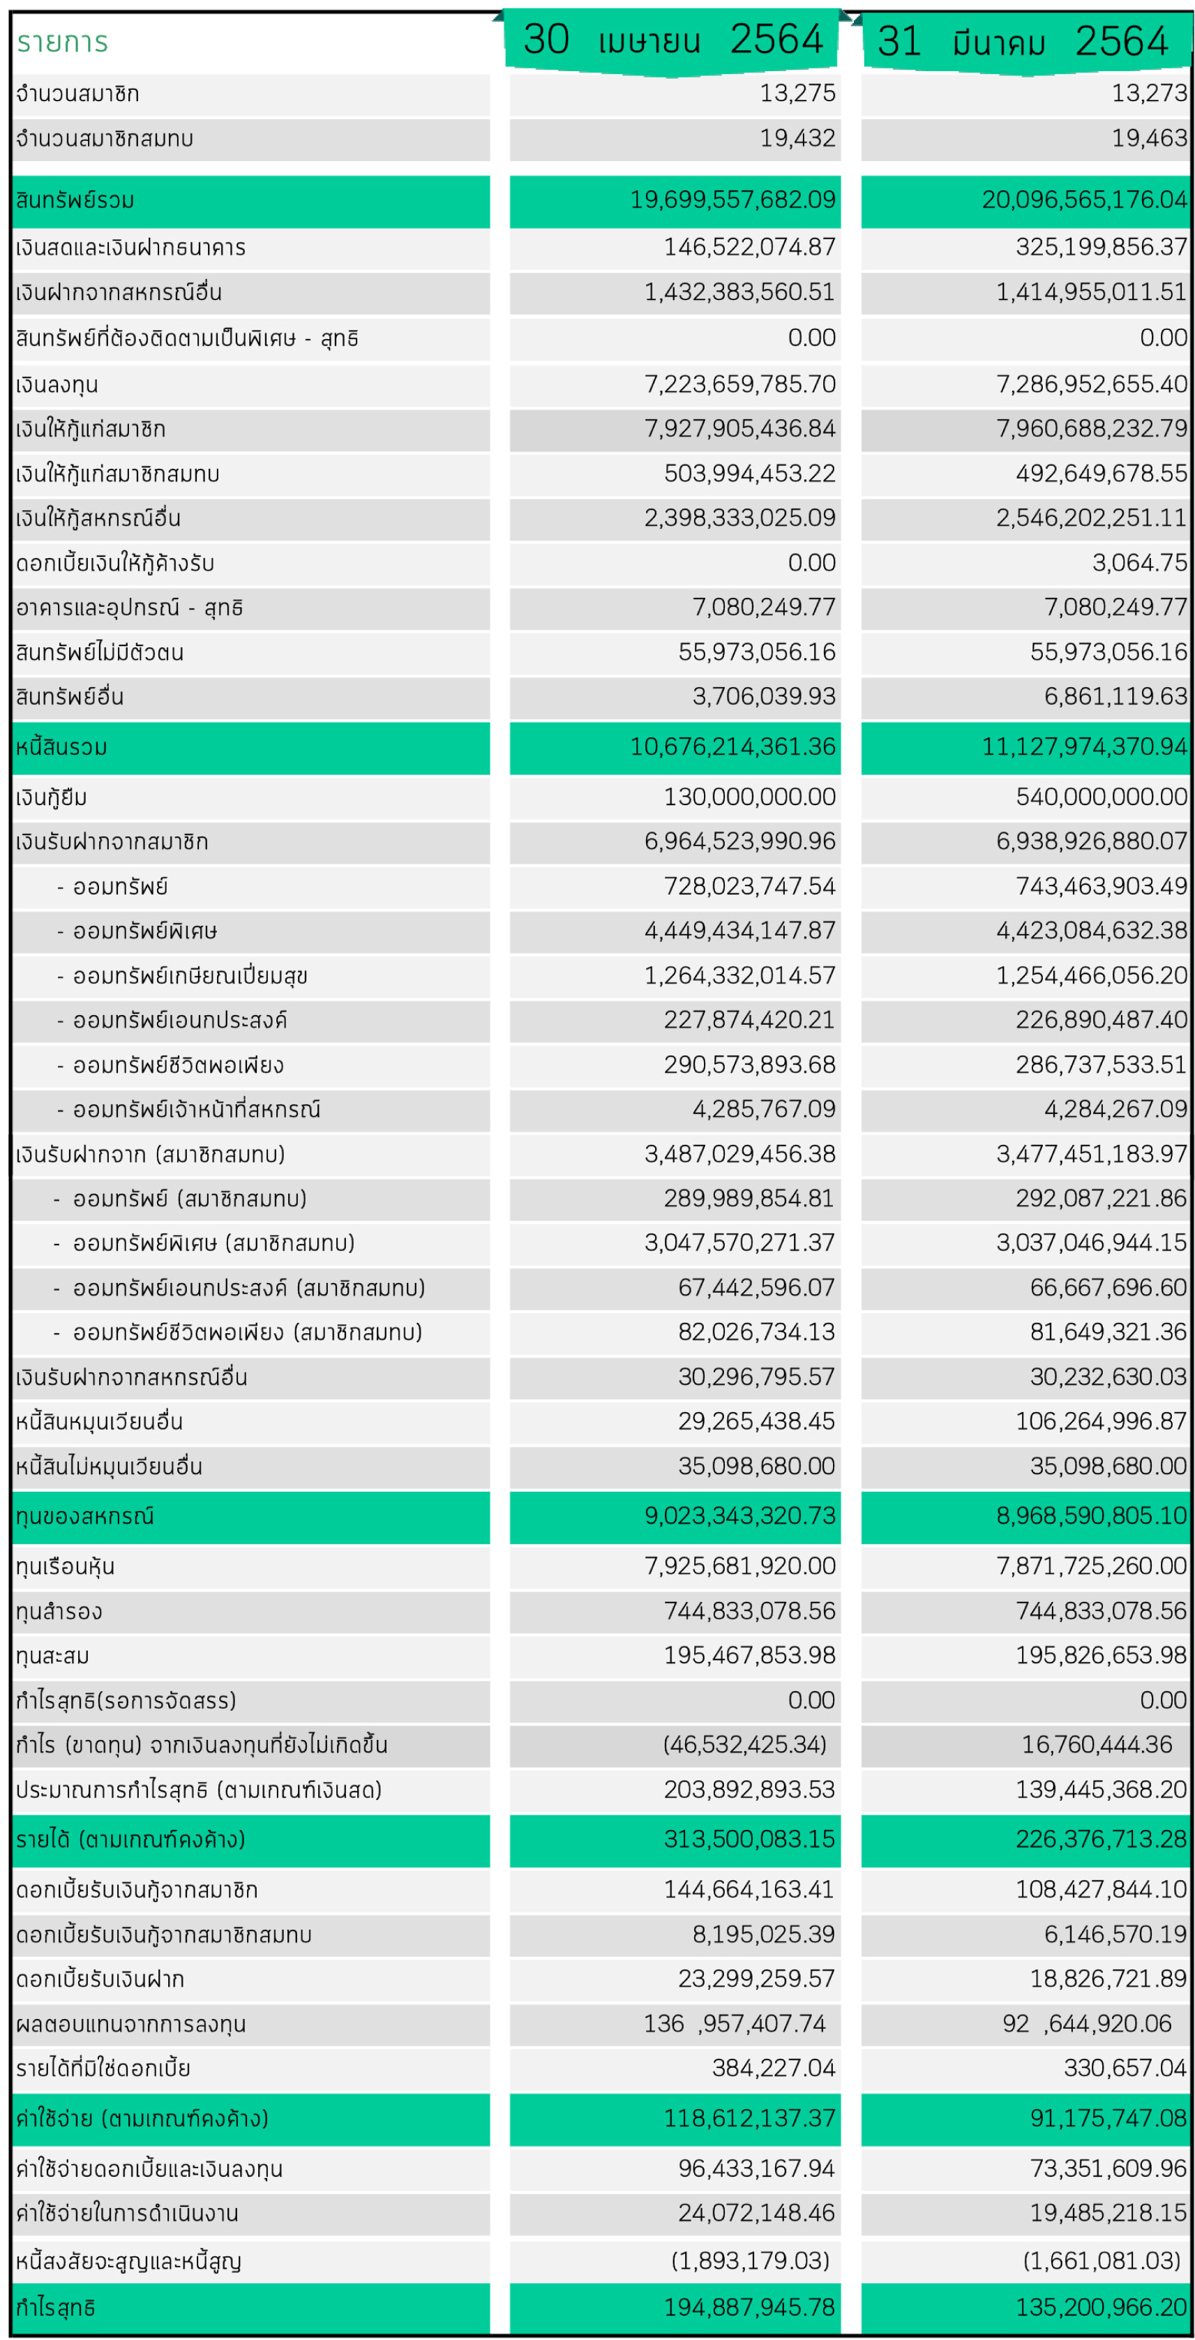Select ดอกเบี้ยรับเงินกู้จากสมาชิก row label
Screen dimensions: 1195x2340
pos(136,1891)
